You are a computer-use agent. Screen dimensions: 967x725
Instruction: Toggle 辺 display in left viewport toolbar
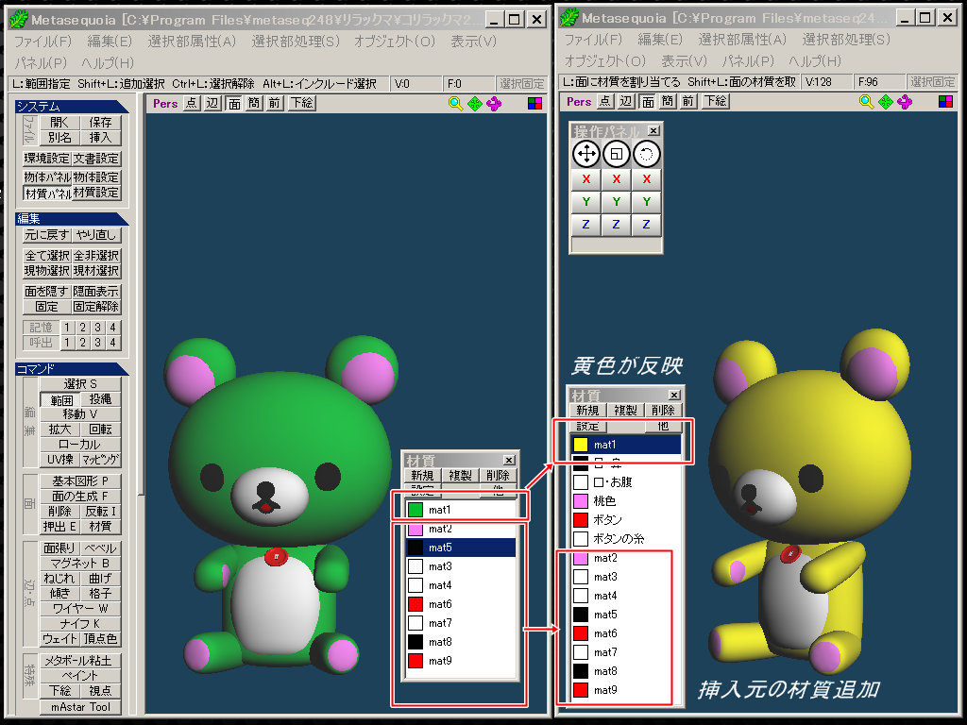tap(212, 103)
